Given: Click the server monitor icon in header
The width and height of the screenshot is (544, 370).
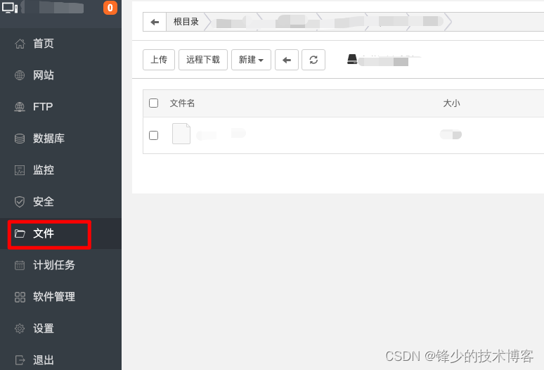Looking at the screenshot, I should 10,8.
